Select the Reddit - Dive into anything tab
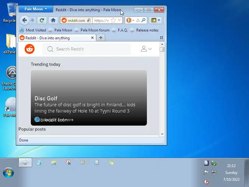The image size is (249, 187). point(57,38)
